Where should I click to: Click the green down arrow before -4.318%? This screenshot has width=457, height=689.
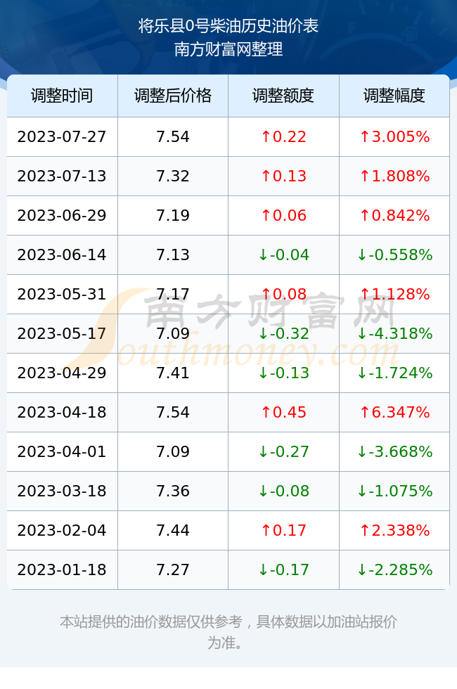point(362,333)
